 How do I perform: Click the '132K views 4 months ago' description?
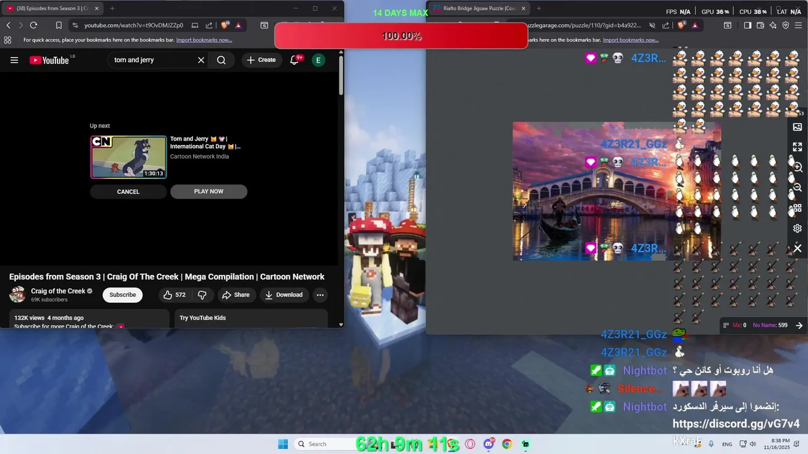[x=49, y=318]
